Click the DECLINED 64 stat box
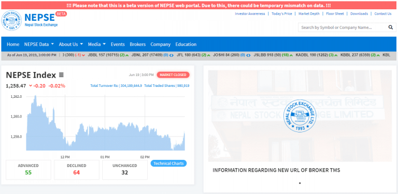Viewport: 398px width, 194px height. pos(76,170)
